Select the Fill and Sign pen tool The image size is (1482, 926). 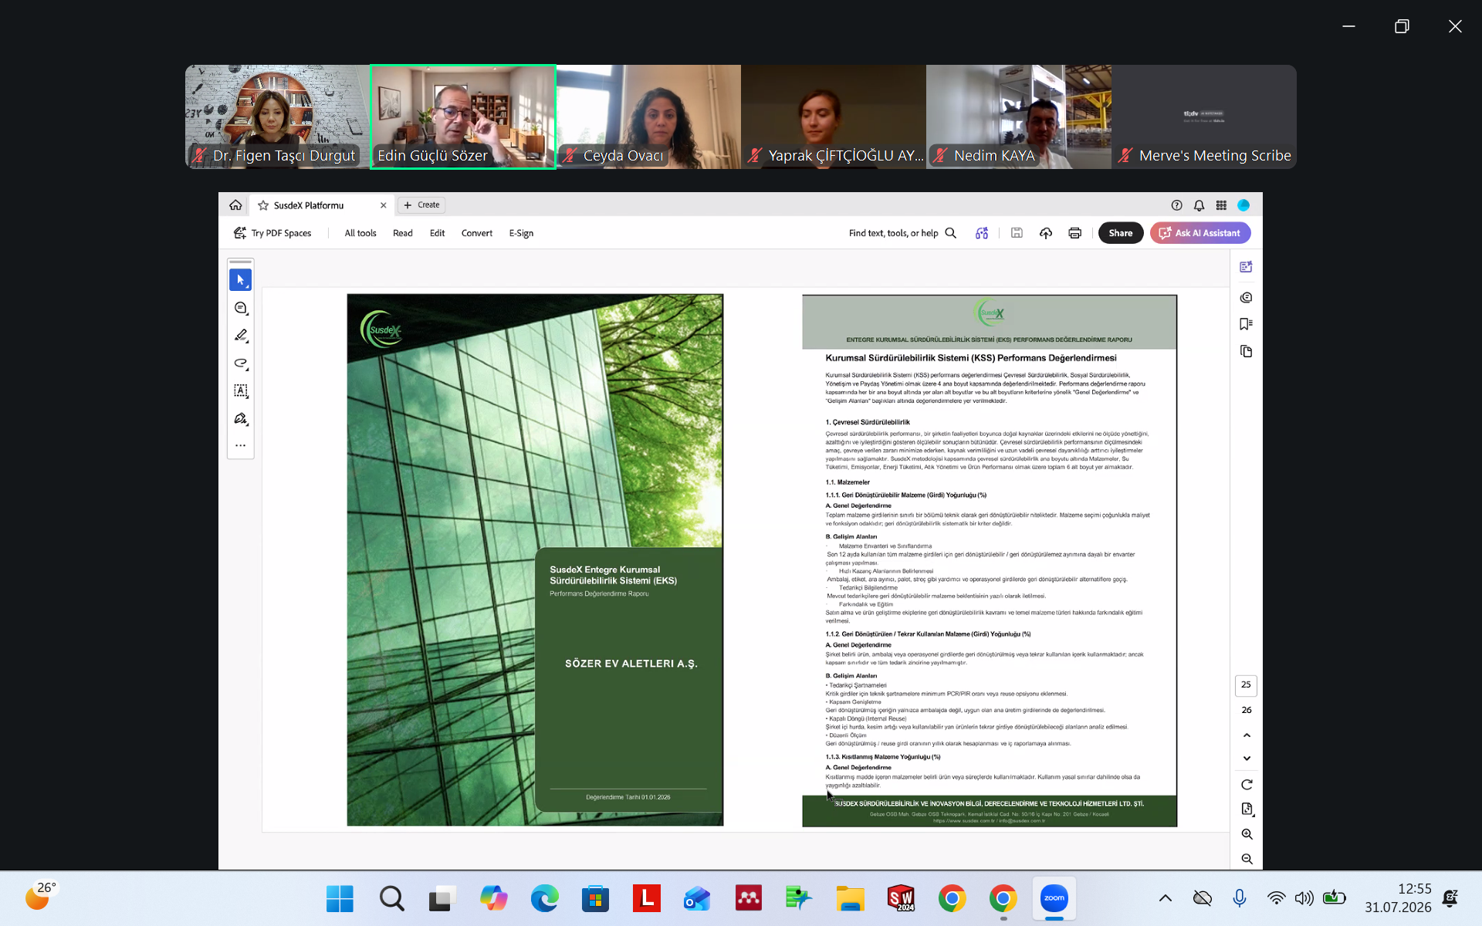click(241, 419)
